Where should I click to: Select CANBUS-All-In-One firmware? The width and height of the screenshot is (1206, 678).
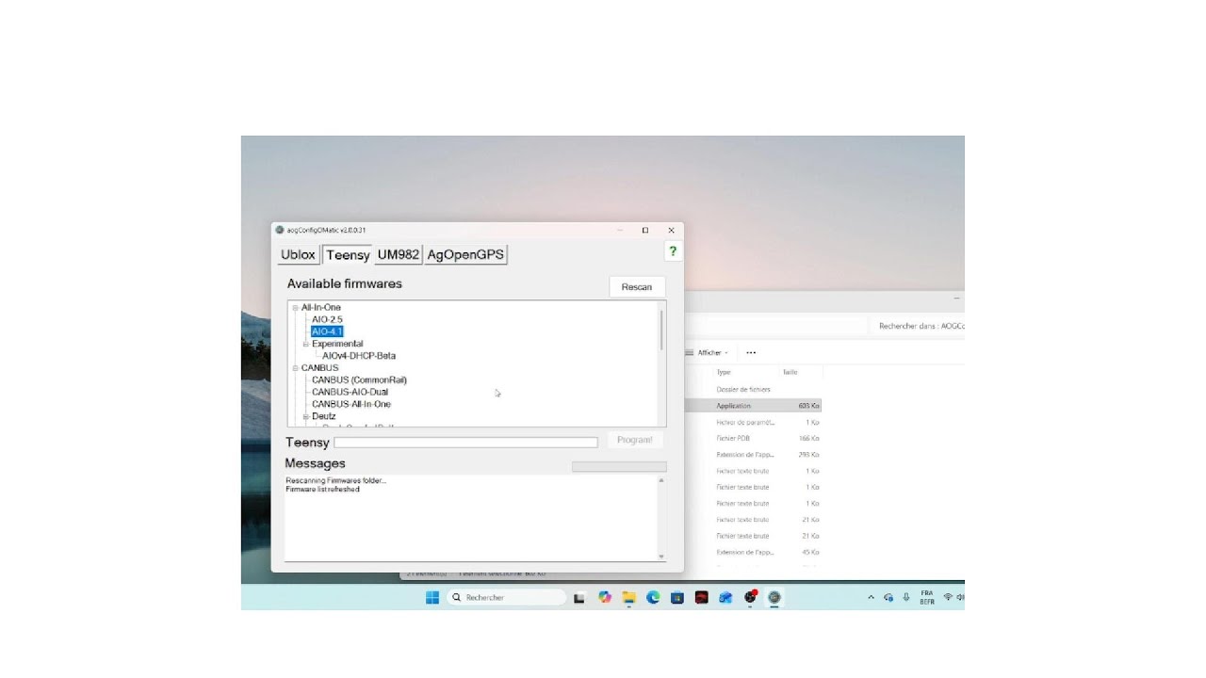coord(350,404)
